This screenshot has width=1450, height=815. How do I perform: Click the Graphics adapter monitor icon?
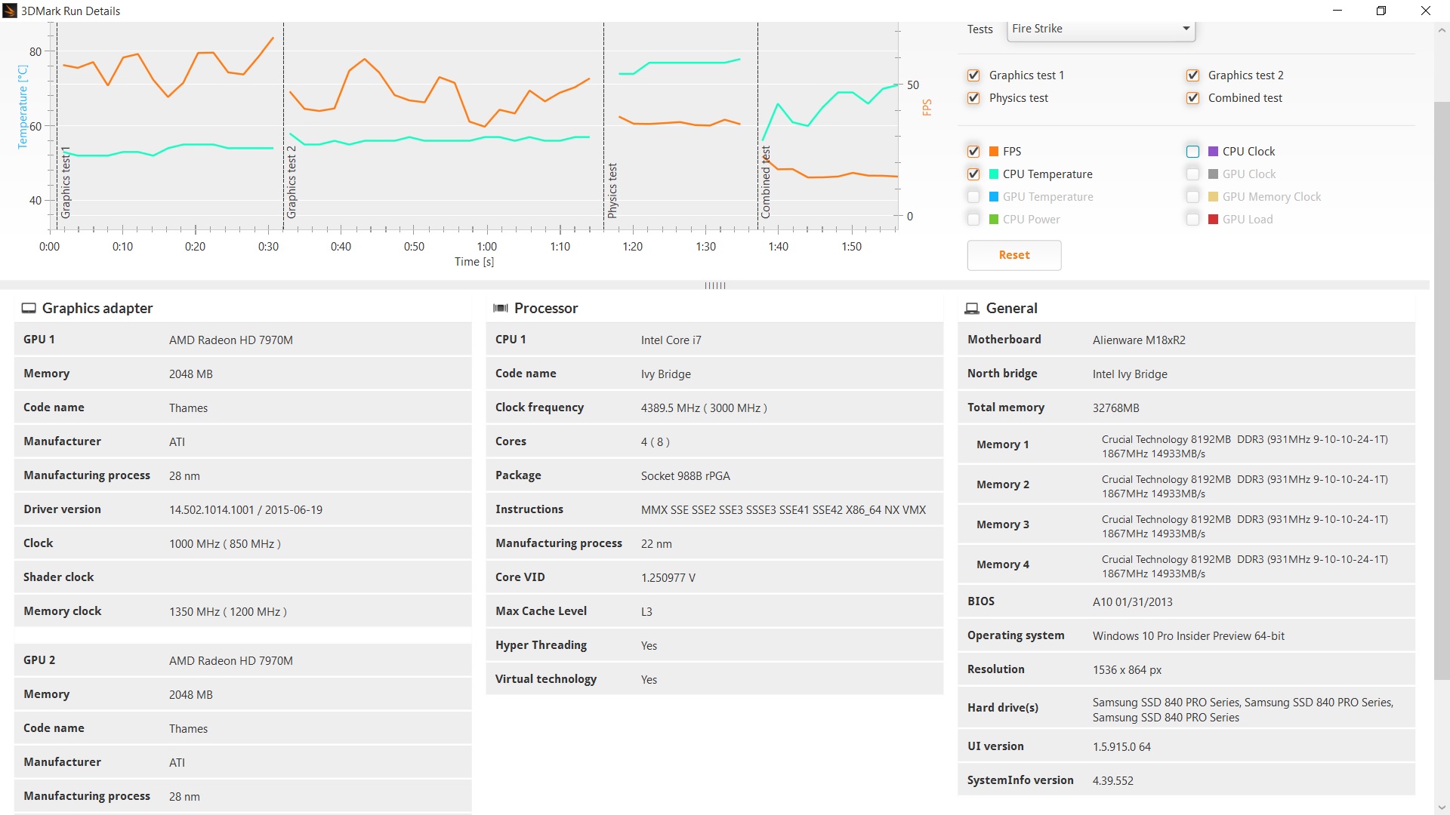coord(29,308)
